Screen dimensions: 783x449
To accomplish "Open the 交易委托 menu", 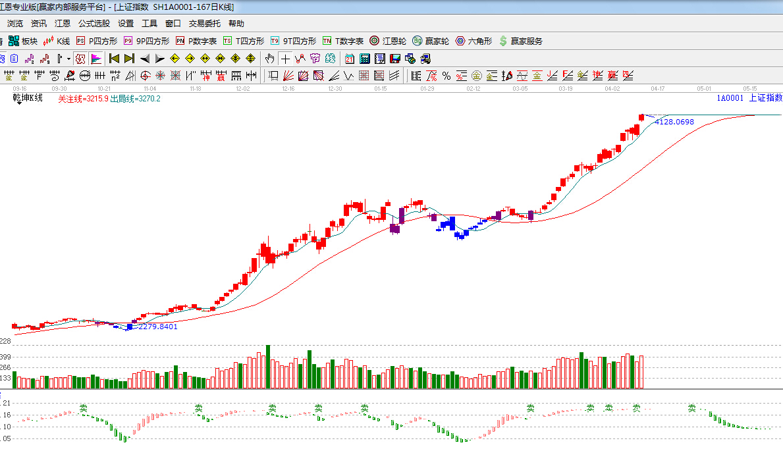I will click(204, 24).
